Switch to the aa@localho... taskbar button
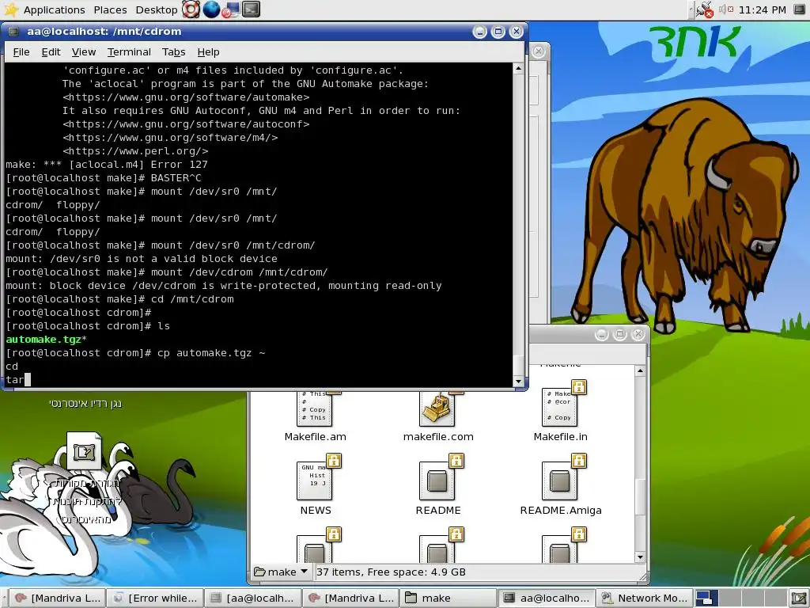 pos(546,598)
